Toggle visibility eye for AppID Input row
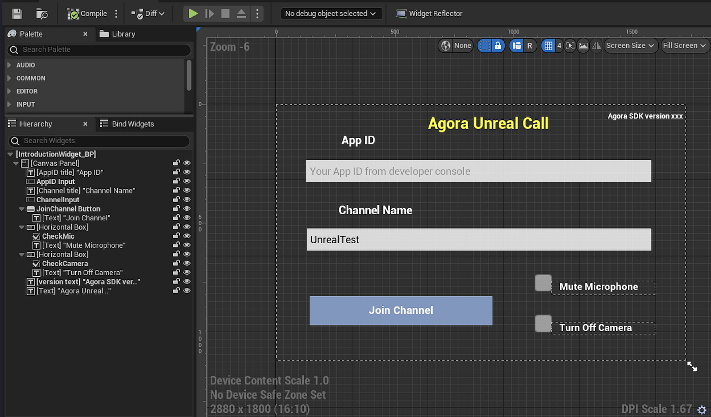 click(187, 182)
